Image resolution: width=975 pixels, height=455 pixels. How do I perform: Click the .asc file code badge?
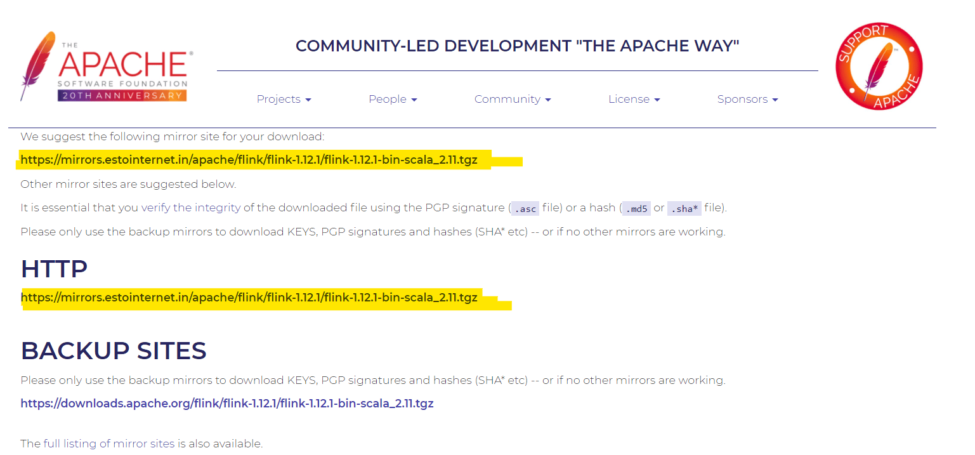(x=525, y=208)
